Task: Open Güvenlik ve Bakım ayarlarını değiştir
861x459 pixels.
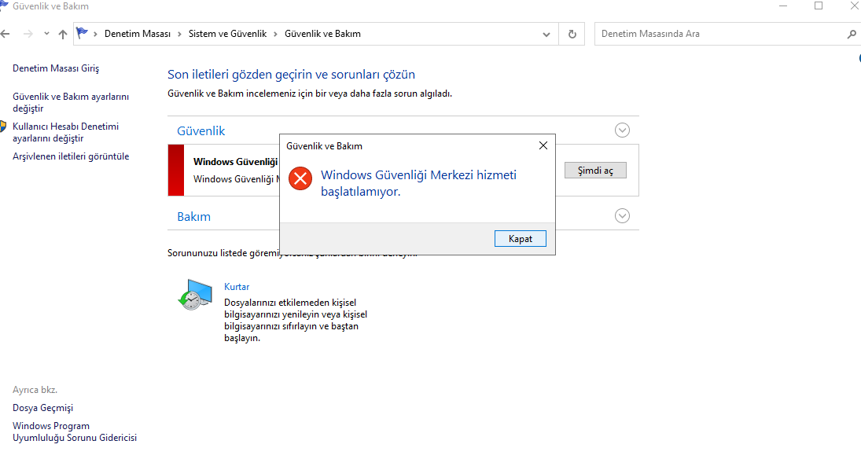Action: coord(71,102)
